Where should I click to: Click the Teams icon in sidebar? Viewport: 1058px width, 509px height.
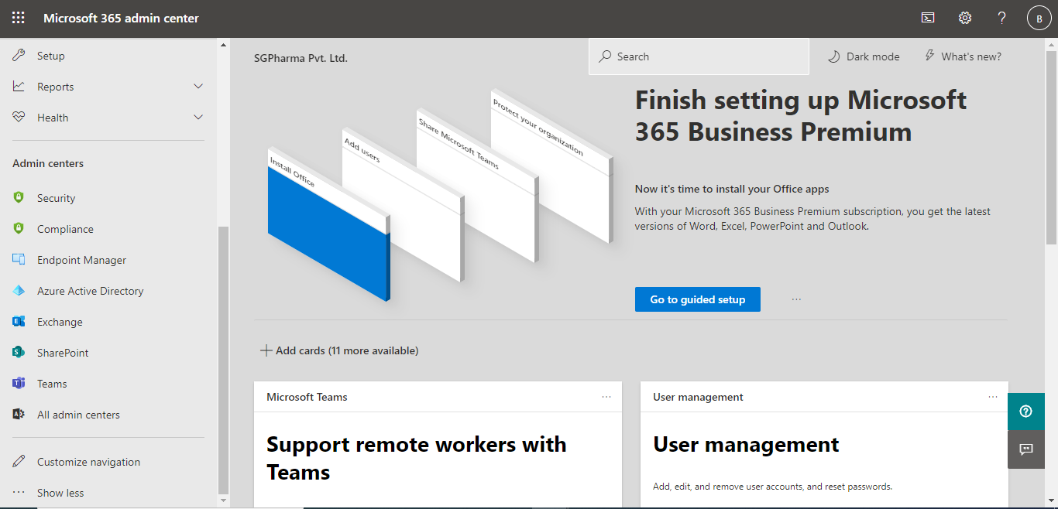[19, 384]
